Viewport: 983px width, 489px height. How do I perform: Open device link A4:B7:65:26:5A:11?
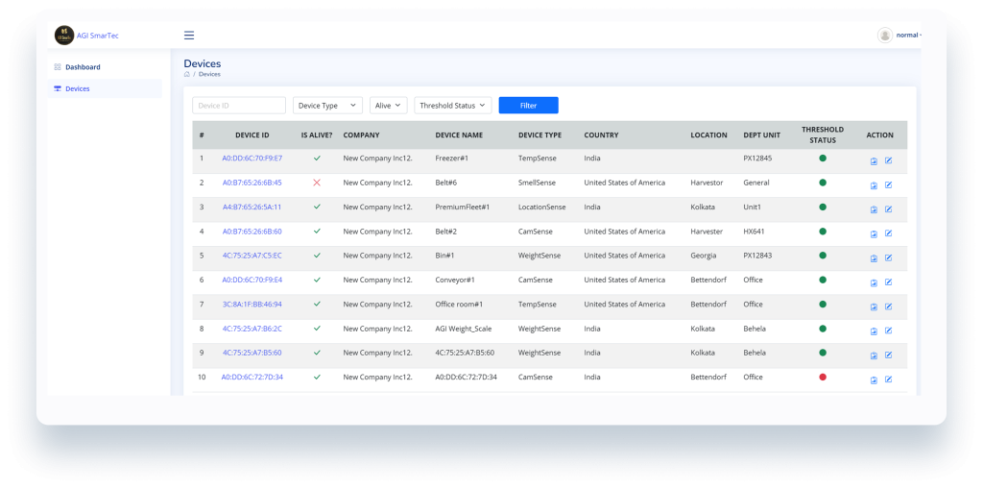click(252, 208)
